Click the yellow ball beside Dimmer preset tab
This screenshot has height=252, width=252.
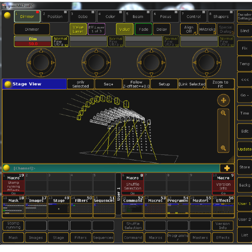(7, 16)
